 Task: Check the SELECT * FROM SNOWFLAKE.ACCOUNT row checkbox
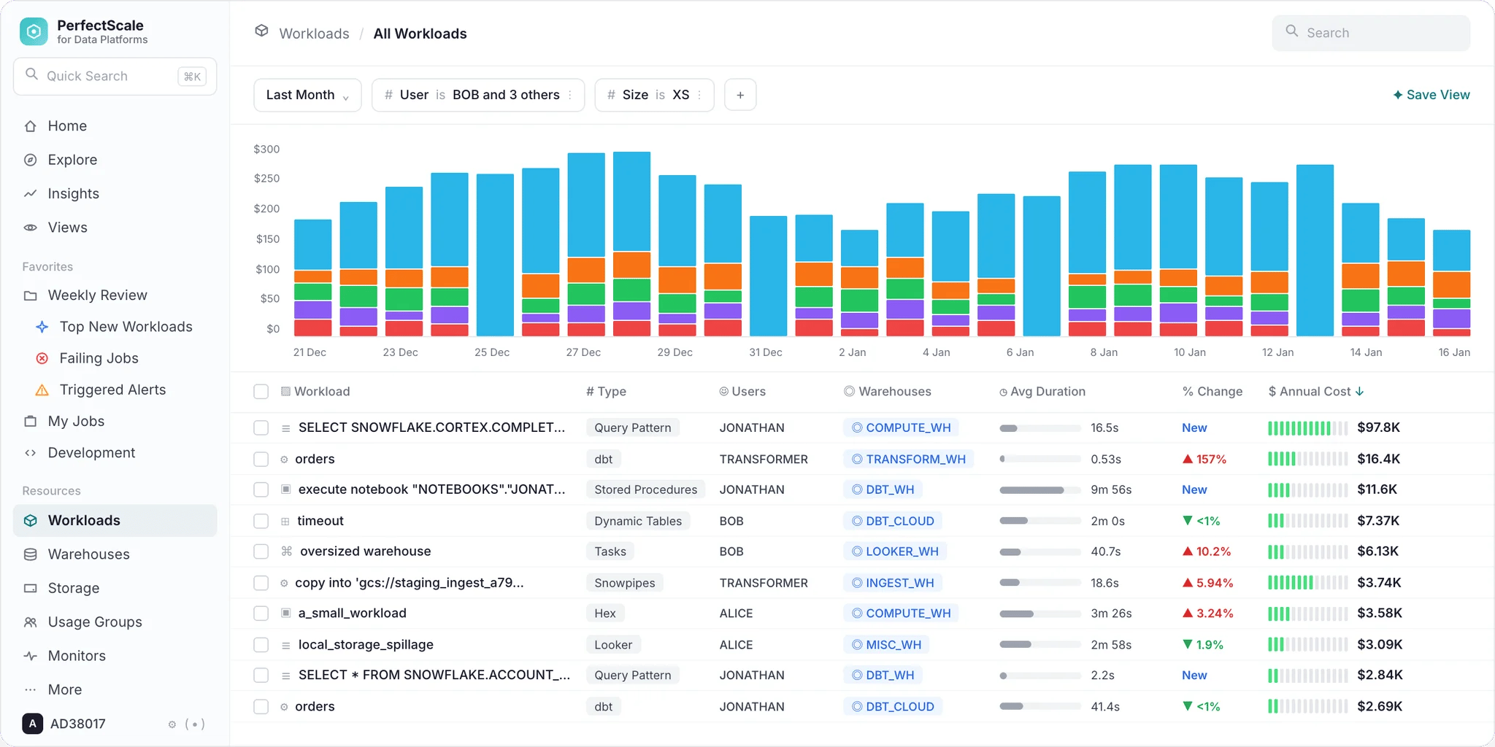coord(261,676)
